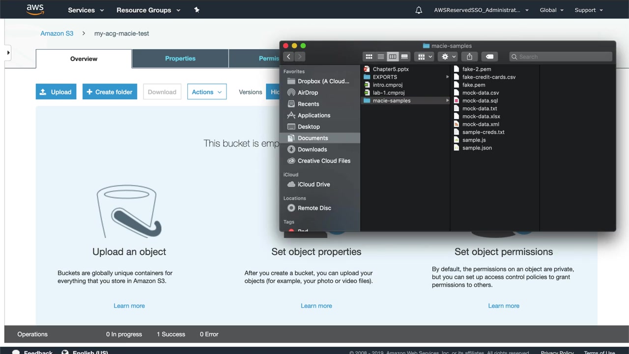This screenshot has width=629, height=354.
Task: Toggle the Hide versions button
Action: pos(273,92)
